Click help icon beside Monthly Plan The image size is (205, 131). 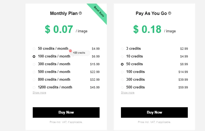tap(80, 13)
